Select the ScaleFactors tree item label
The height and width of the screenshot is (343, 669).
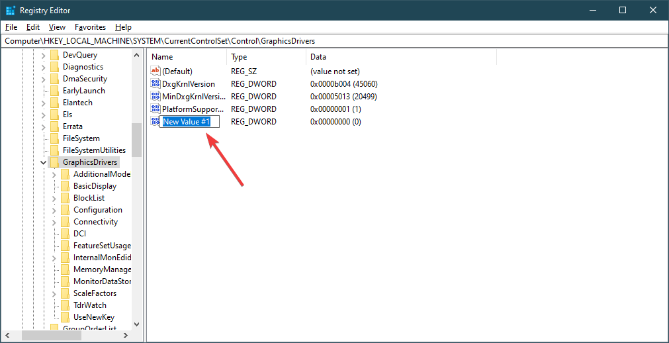pyautogui.click(x=95, y=293)
